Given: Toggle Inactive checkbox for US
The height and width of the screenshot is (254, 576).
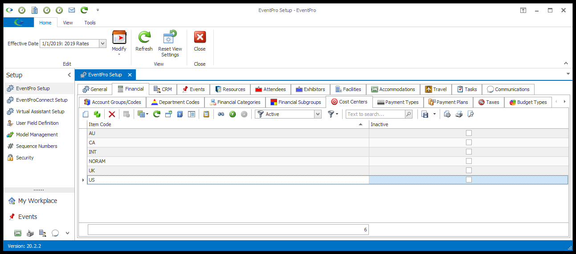Looking at the screenshot, I should pyautogui.click(x=469, y=180).
